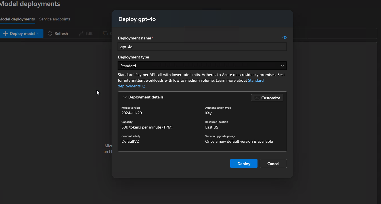Click the Edit toolbar button
381x204 pixels.
pyautogui.click(x=85, y=33)
